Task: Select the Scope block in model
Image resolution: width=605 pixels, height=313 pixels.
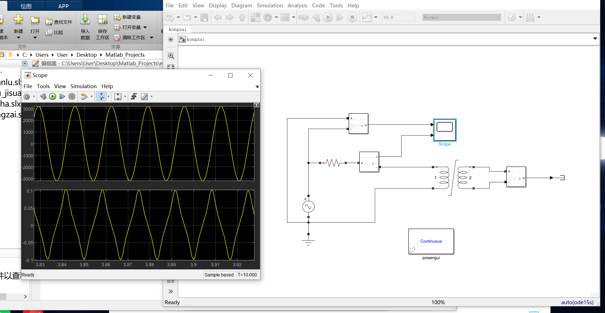Action: [x=445, y=130]
